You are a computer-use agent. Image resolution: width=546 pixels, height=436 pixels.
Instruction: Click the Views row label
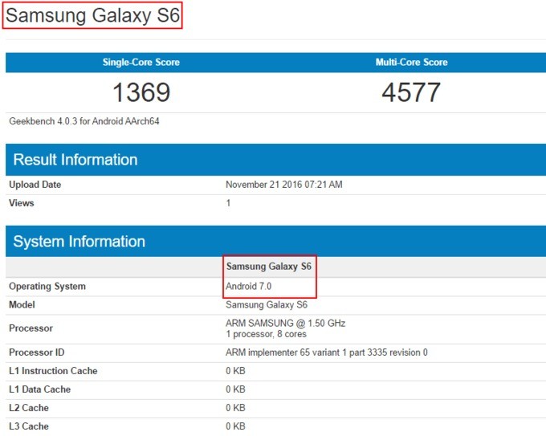(x=22, y=203)
